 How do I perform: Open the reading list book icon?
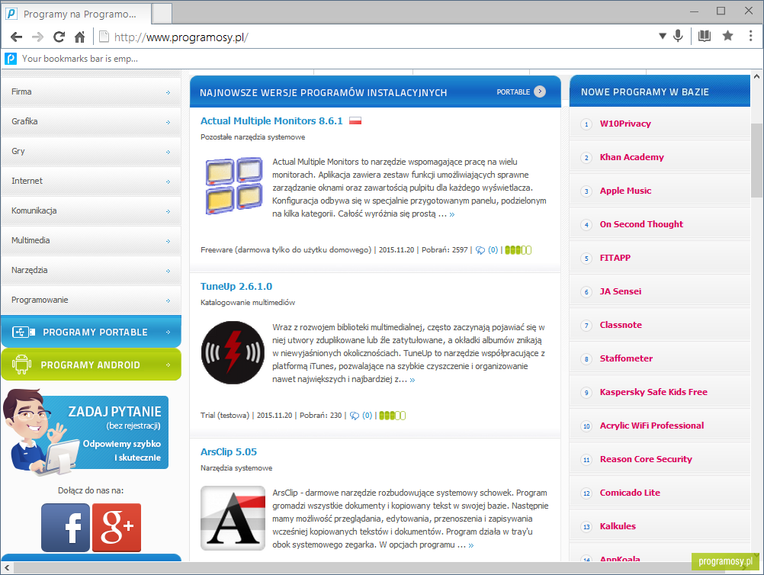pos(704,36)
